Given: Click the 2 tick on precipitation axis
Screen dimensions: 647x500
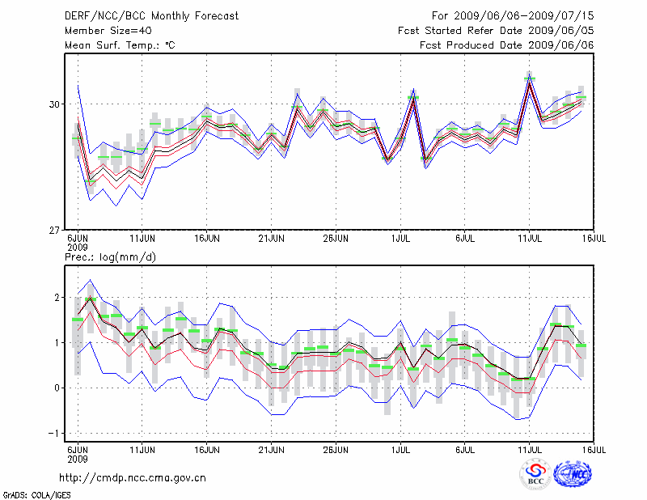Looking at the screenshot, I should 57,298.
